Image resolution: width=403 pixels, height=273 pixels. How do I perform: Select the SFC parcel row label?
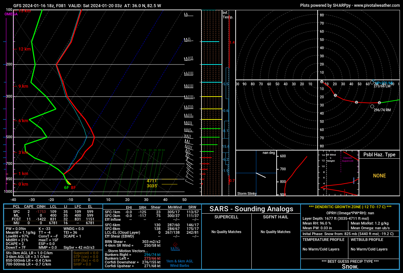pyautogui.click(x=16, y=212)
